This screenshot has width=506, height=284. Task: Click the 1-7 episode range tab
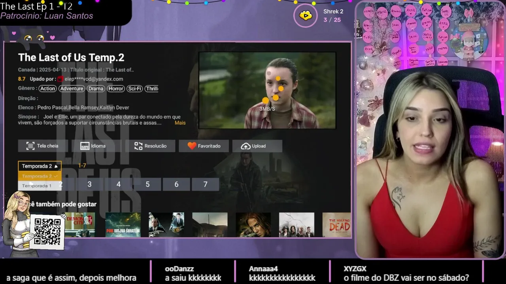click(82, 166)
